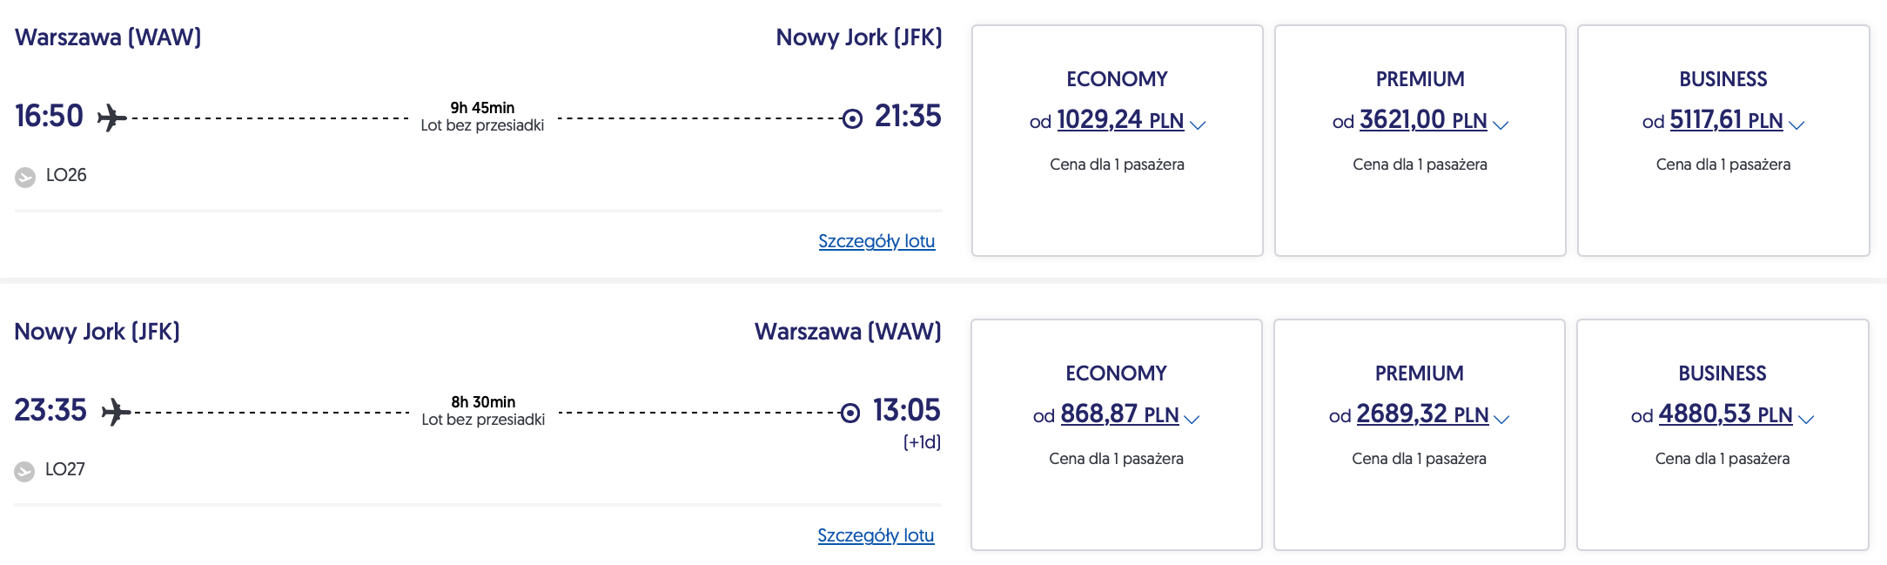Image resolution: width=1887 pixels, height=565 pixels.
Task: Expand Premium fare 2689,32 PLN chevron
Action: coord(1501,419)
